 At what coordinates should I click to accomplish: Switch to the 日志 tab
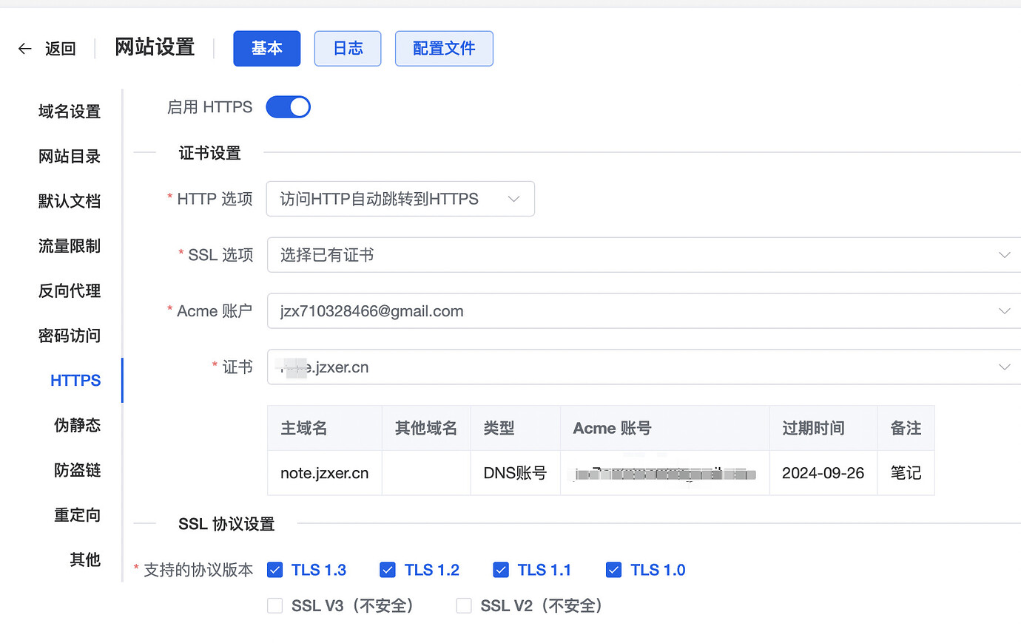(347, 48)
